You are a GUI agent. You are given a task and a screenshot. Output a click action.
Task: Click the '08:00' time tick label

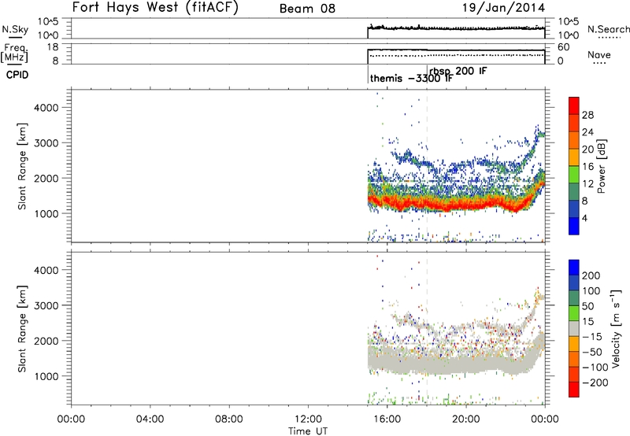click(229, 419)
